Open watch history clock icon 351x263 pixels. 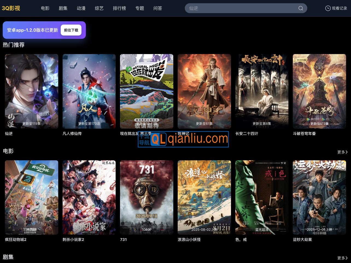click(328, 8)
